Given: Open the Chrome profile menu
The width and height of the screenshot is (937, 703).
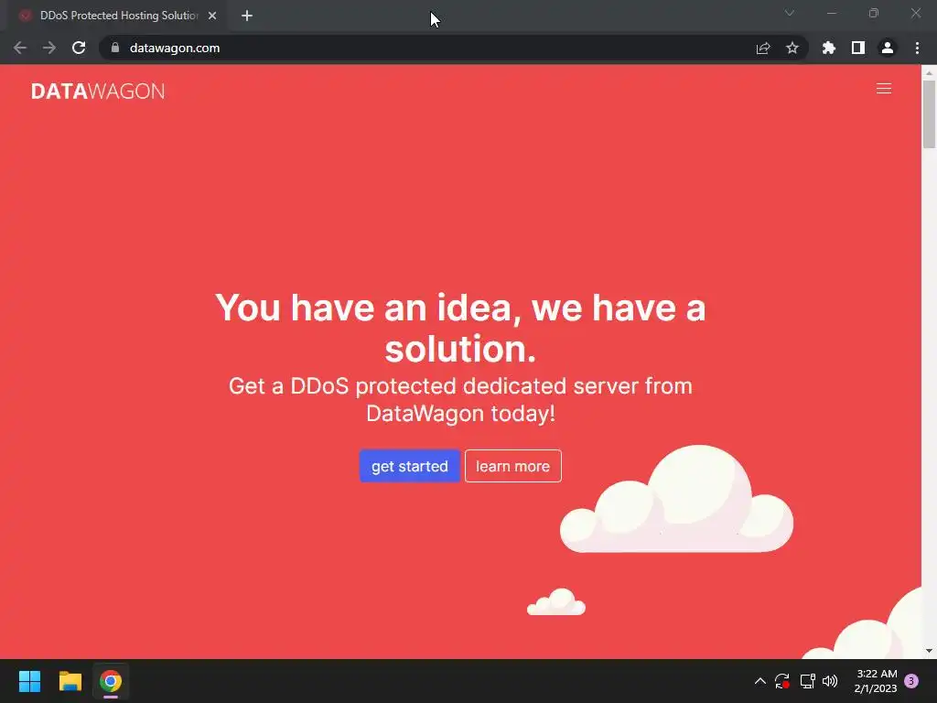Looking at the screenshot, I should 888,48.
